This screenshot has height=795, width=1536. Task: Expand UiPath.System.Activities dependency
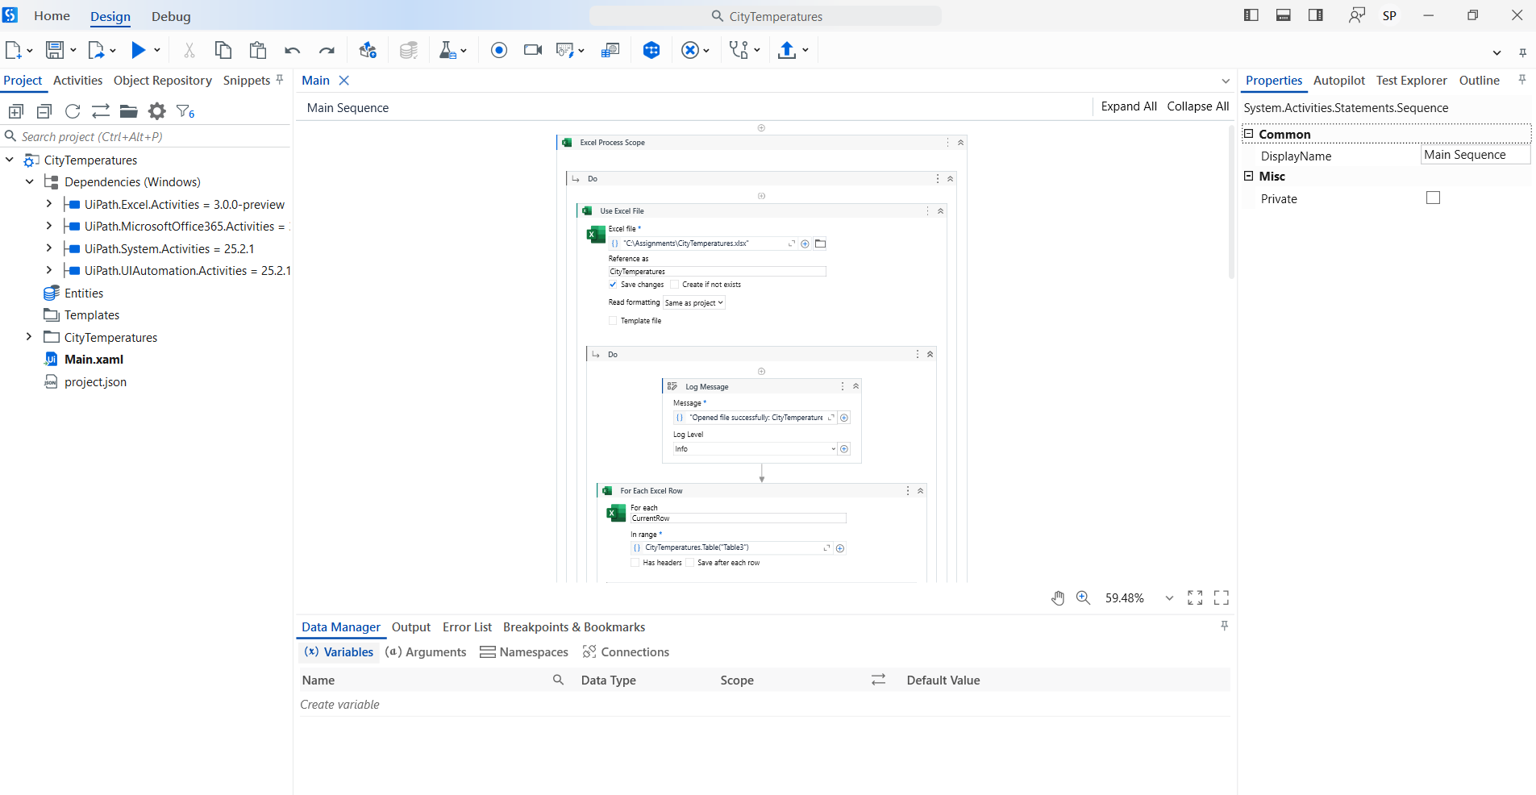coord(49,248)
